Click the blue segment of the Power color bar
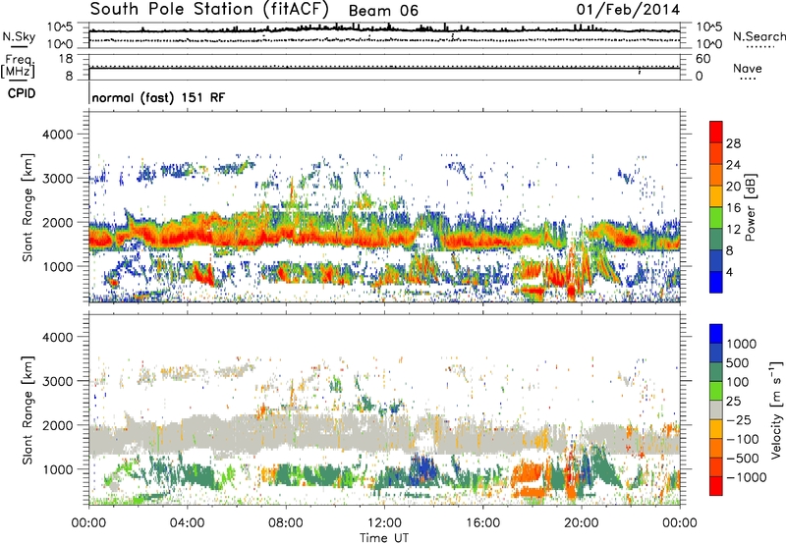Image resolution: width=786 pixels, height=544 pixels. pyautogui.click(x=716, y=282)
